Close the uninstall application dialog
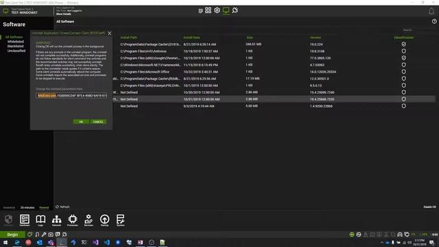The width and height of the screenshot is (439, 247). 110,34
